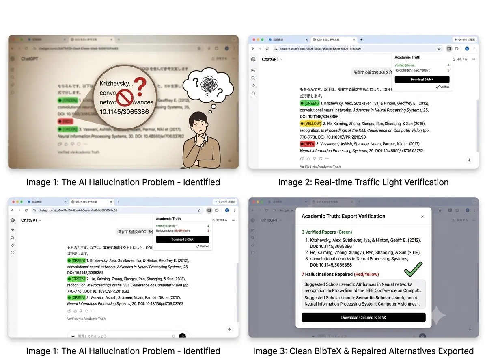The width and height of the screenshot is (485, 364).
Task: Click back arrow in all-green badges window
Action: point(12,210)
